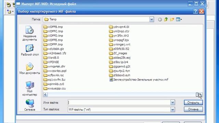219x123 pixels.
Task: Click the Back navigation arrow icon
Action: click(x=160, y=19)
